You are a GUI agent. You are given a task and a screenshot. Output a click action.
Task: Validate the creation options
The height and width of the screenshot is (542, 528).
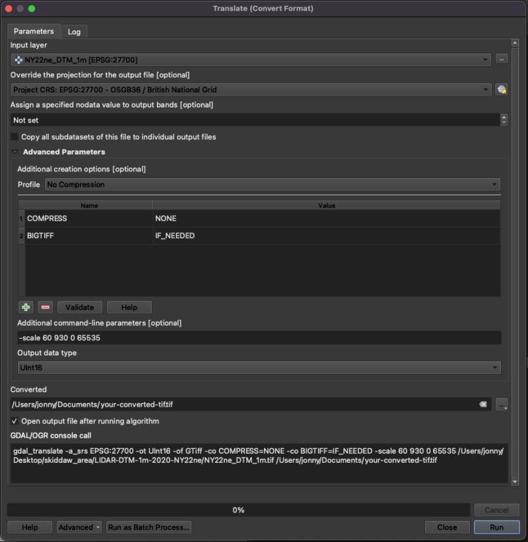pos(79,307)
